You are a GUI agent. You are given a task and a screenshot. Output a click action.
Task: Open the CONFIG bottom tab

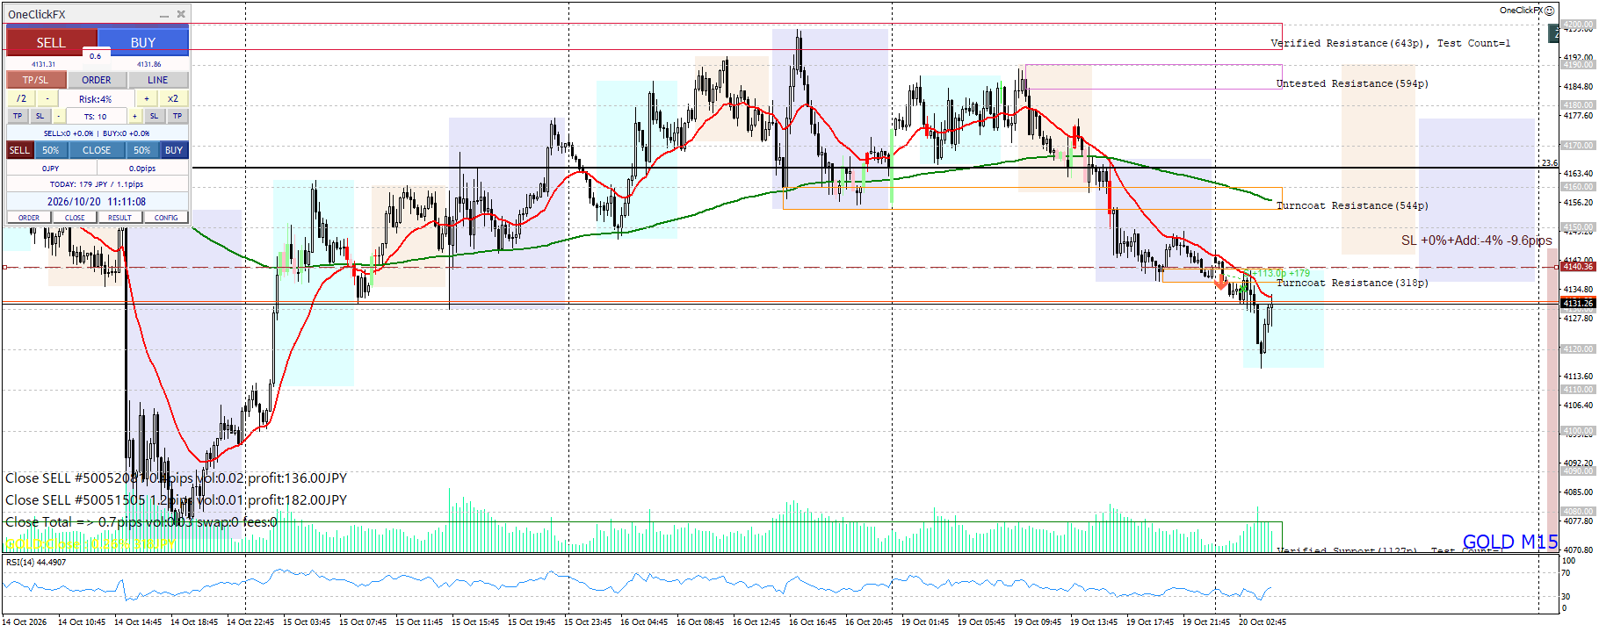pos(166,218)
